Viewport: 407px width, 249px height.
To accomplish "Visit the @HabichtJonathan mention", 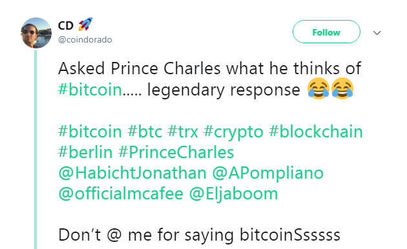I will click(132, 173).
